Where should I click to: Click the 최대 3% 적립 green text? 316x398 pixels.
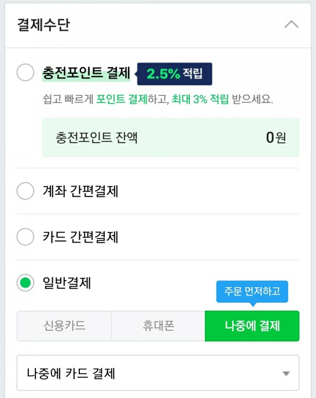click(200, 99)
